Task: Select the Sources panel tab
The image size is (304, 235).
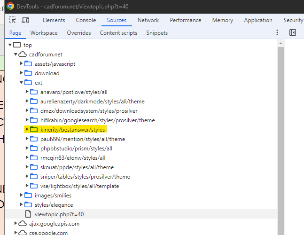Action: click(117, 20)
